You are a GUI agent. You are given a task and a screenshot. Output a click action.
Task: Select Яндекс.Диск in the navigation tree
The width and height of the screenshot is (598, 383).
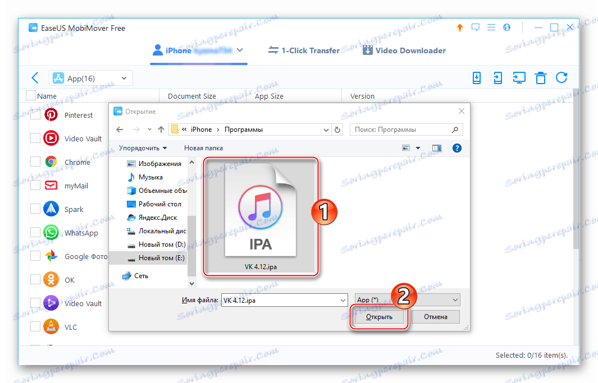pos(152,218)
